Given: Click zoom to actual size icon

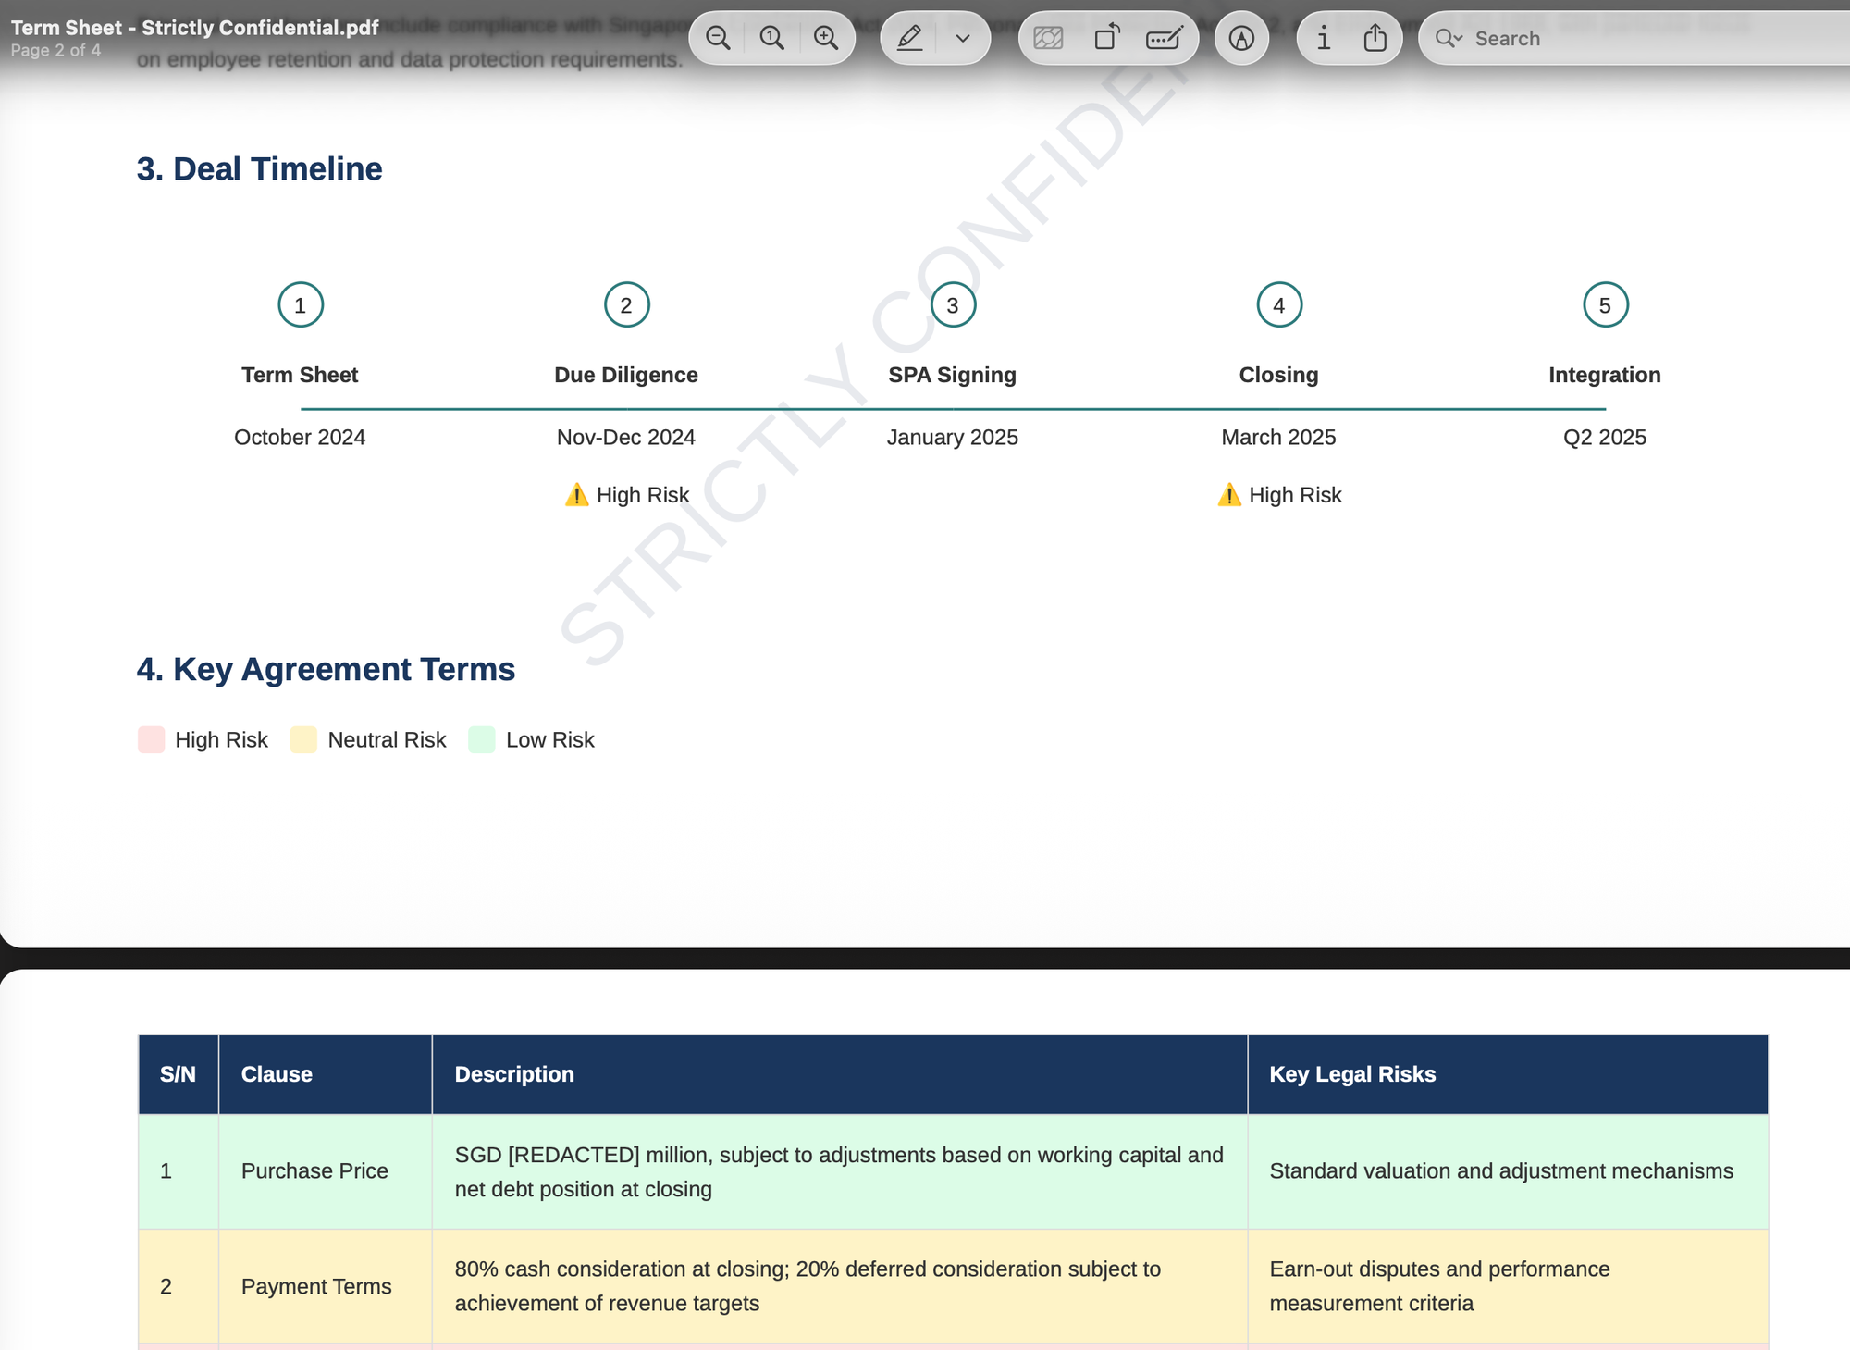Looking at the screenshot, I should click(x=771, y=38).
